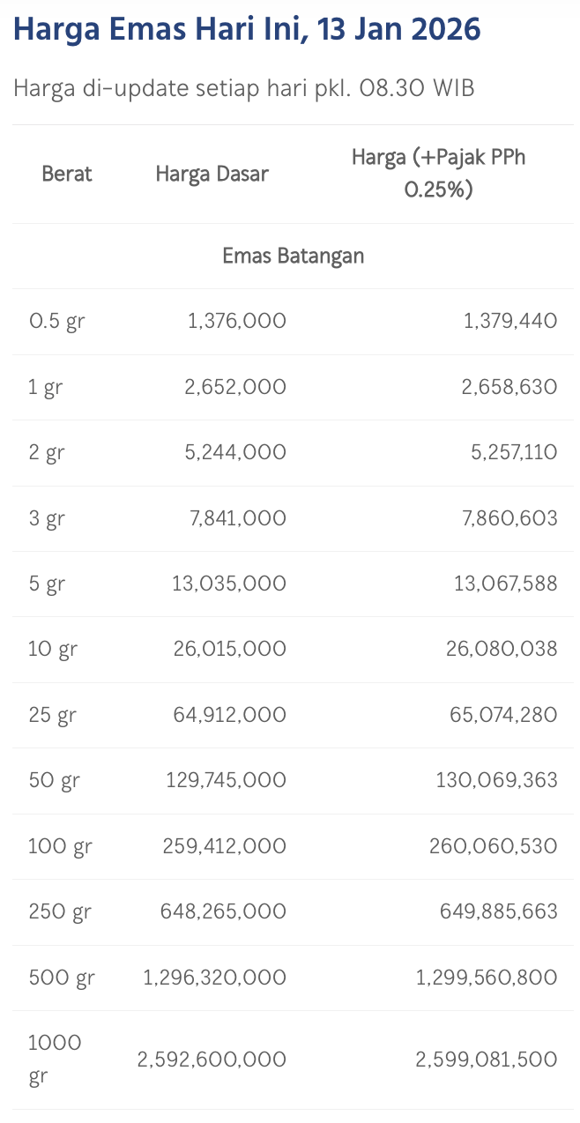Click the taxed price 2,599,081,500
This screenshot has height=1123, width=580.
pyautogui.click(x=486, y=1060)
